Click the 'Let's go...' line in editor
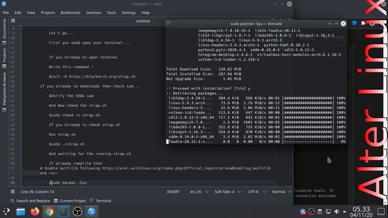 [x=61, y=33]
